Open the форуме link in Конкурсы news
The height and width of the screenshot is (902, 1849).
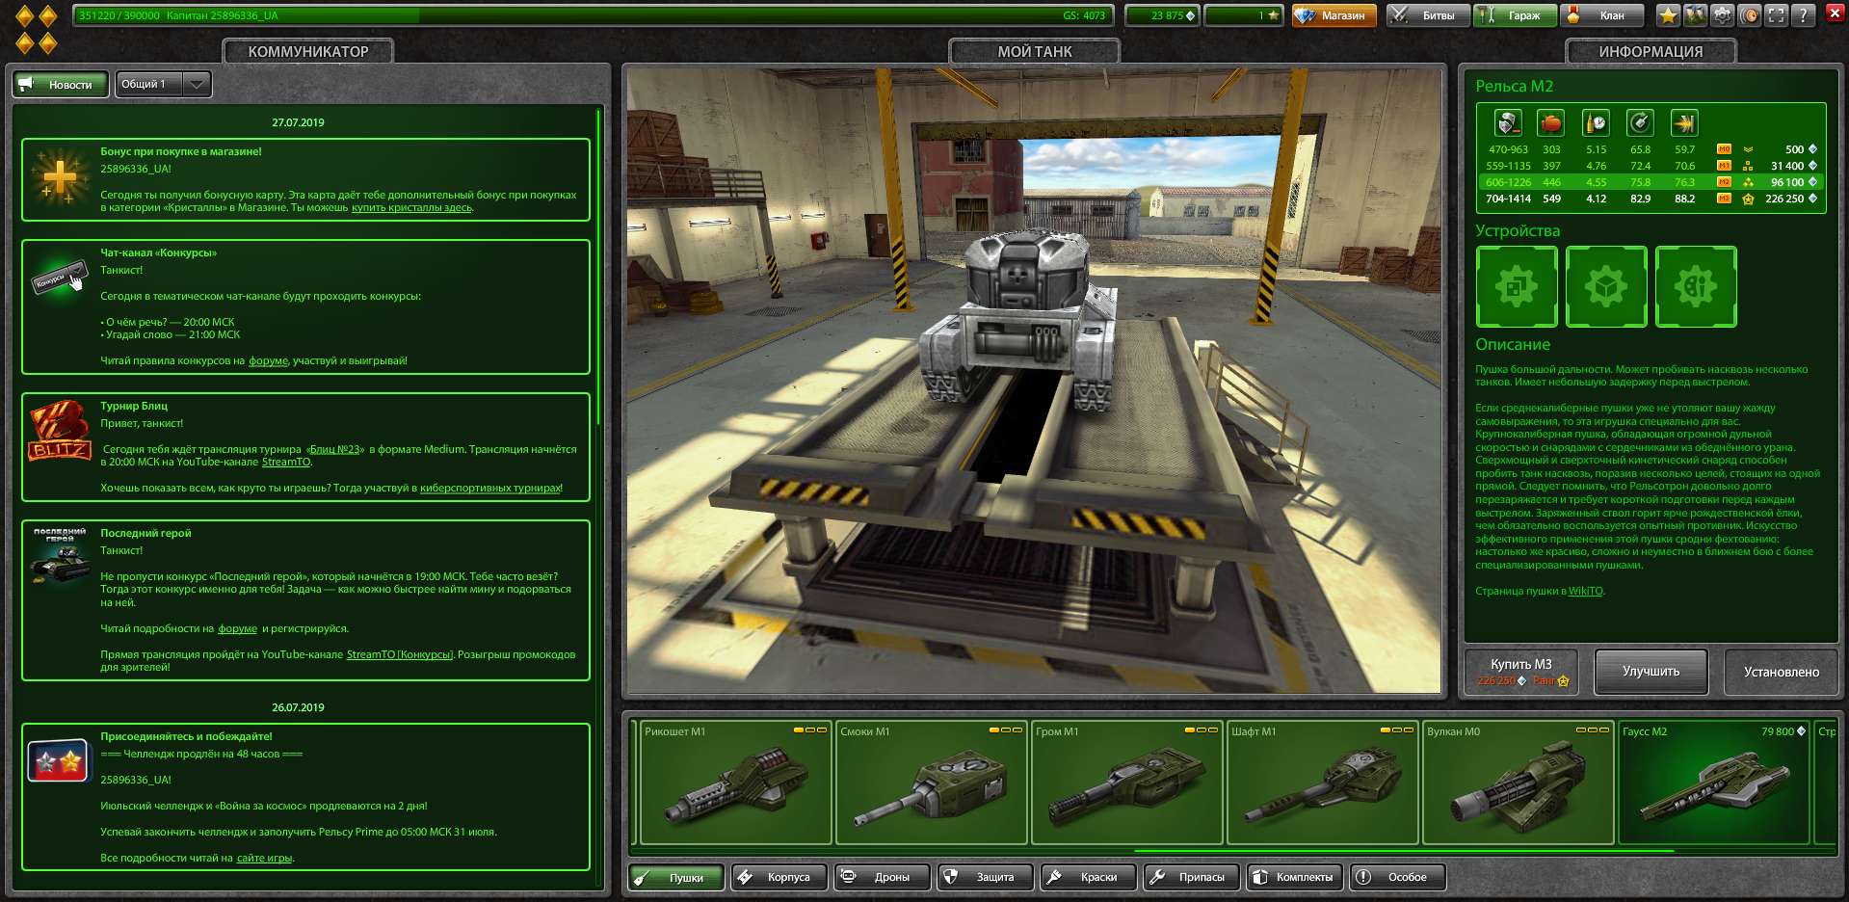[x=268, y=360]
